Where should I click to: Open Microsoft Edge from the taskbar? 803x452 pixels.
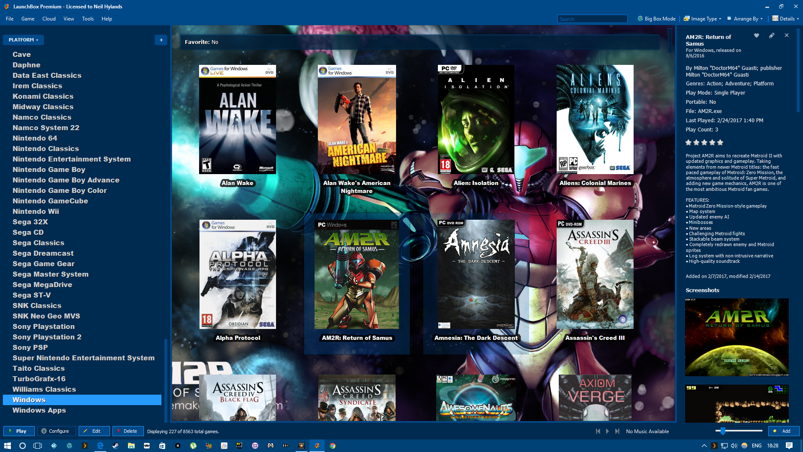pos(100,446)
